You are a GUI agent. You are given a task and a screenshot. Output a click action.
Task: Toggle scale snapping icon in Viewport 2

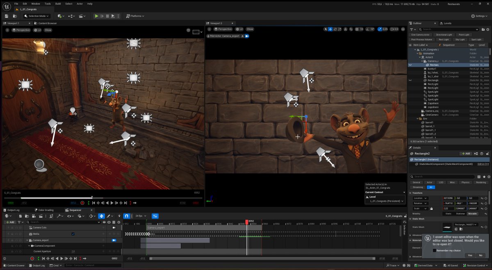(379, 29)
